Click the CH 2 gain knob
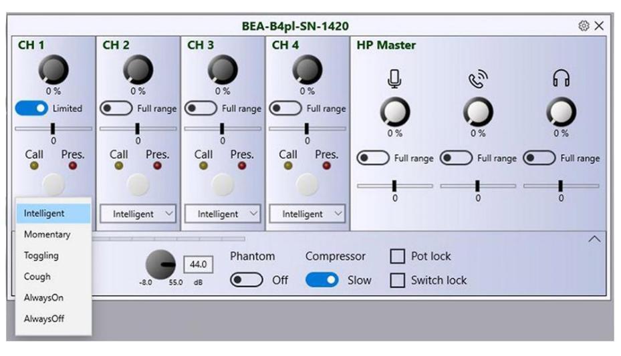Screen dimensions: 621x356 point(138,69)
